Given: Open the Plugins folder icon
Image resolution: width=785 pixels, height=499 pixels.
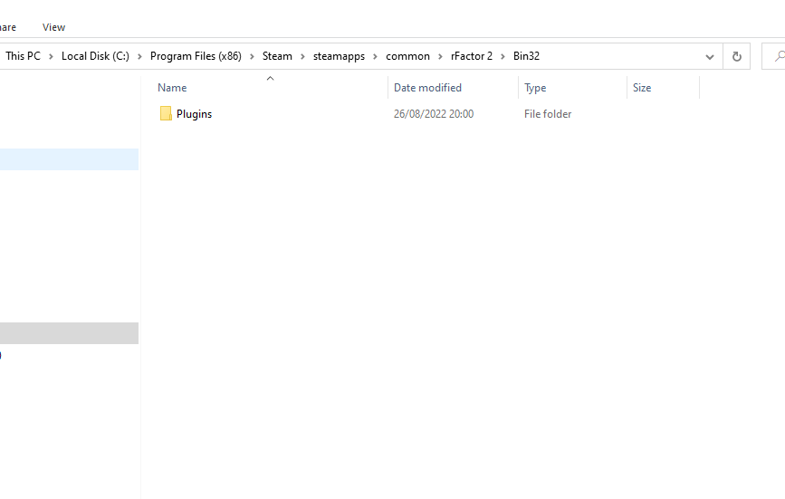Looking at the screenshot, I should point(166,113).
